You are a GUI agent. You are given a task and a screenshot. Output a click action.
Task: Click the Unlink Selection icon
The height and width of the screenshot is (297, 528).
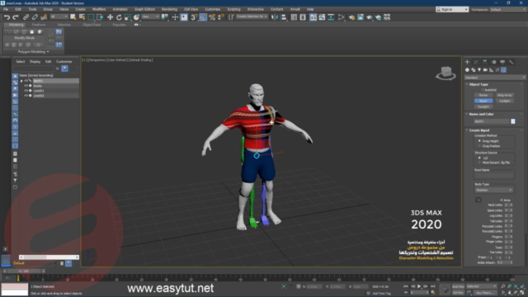click(x=35, y=17)
